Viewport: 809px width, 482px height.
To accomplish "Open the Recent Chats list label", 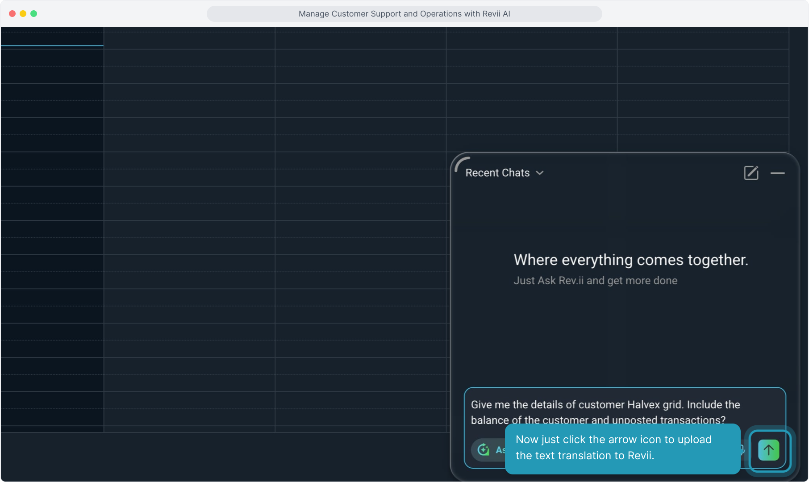I will 497,173.
